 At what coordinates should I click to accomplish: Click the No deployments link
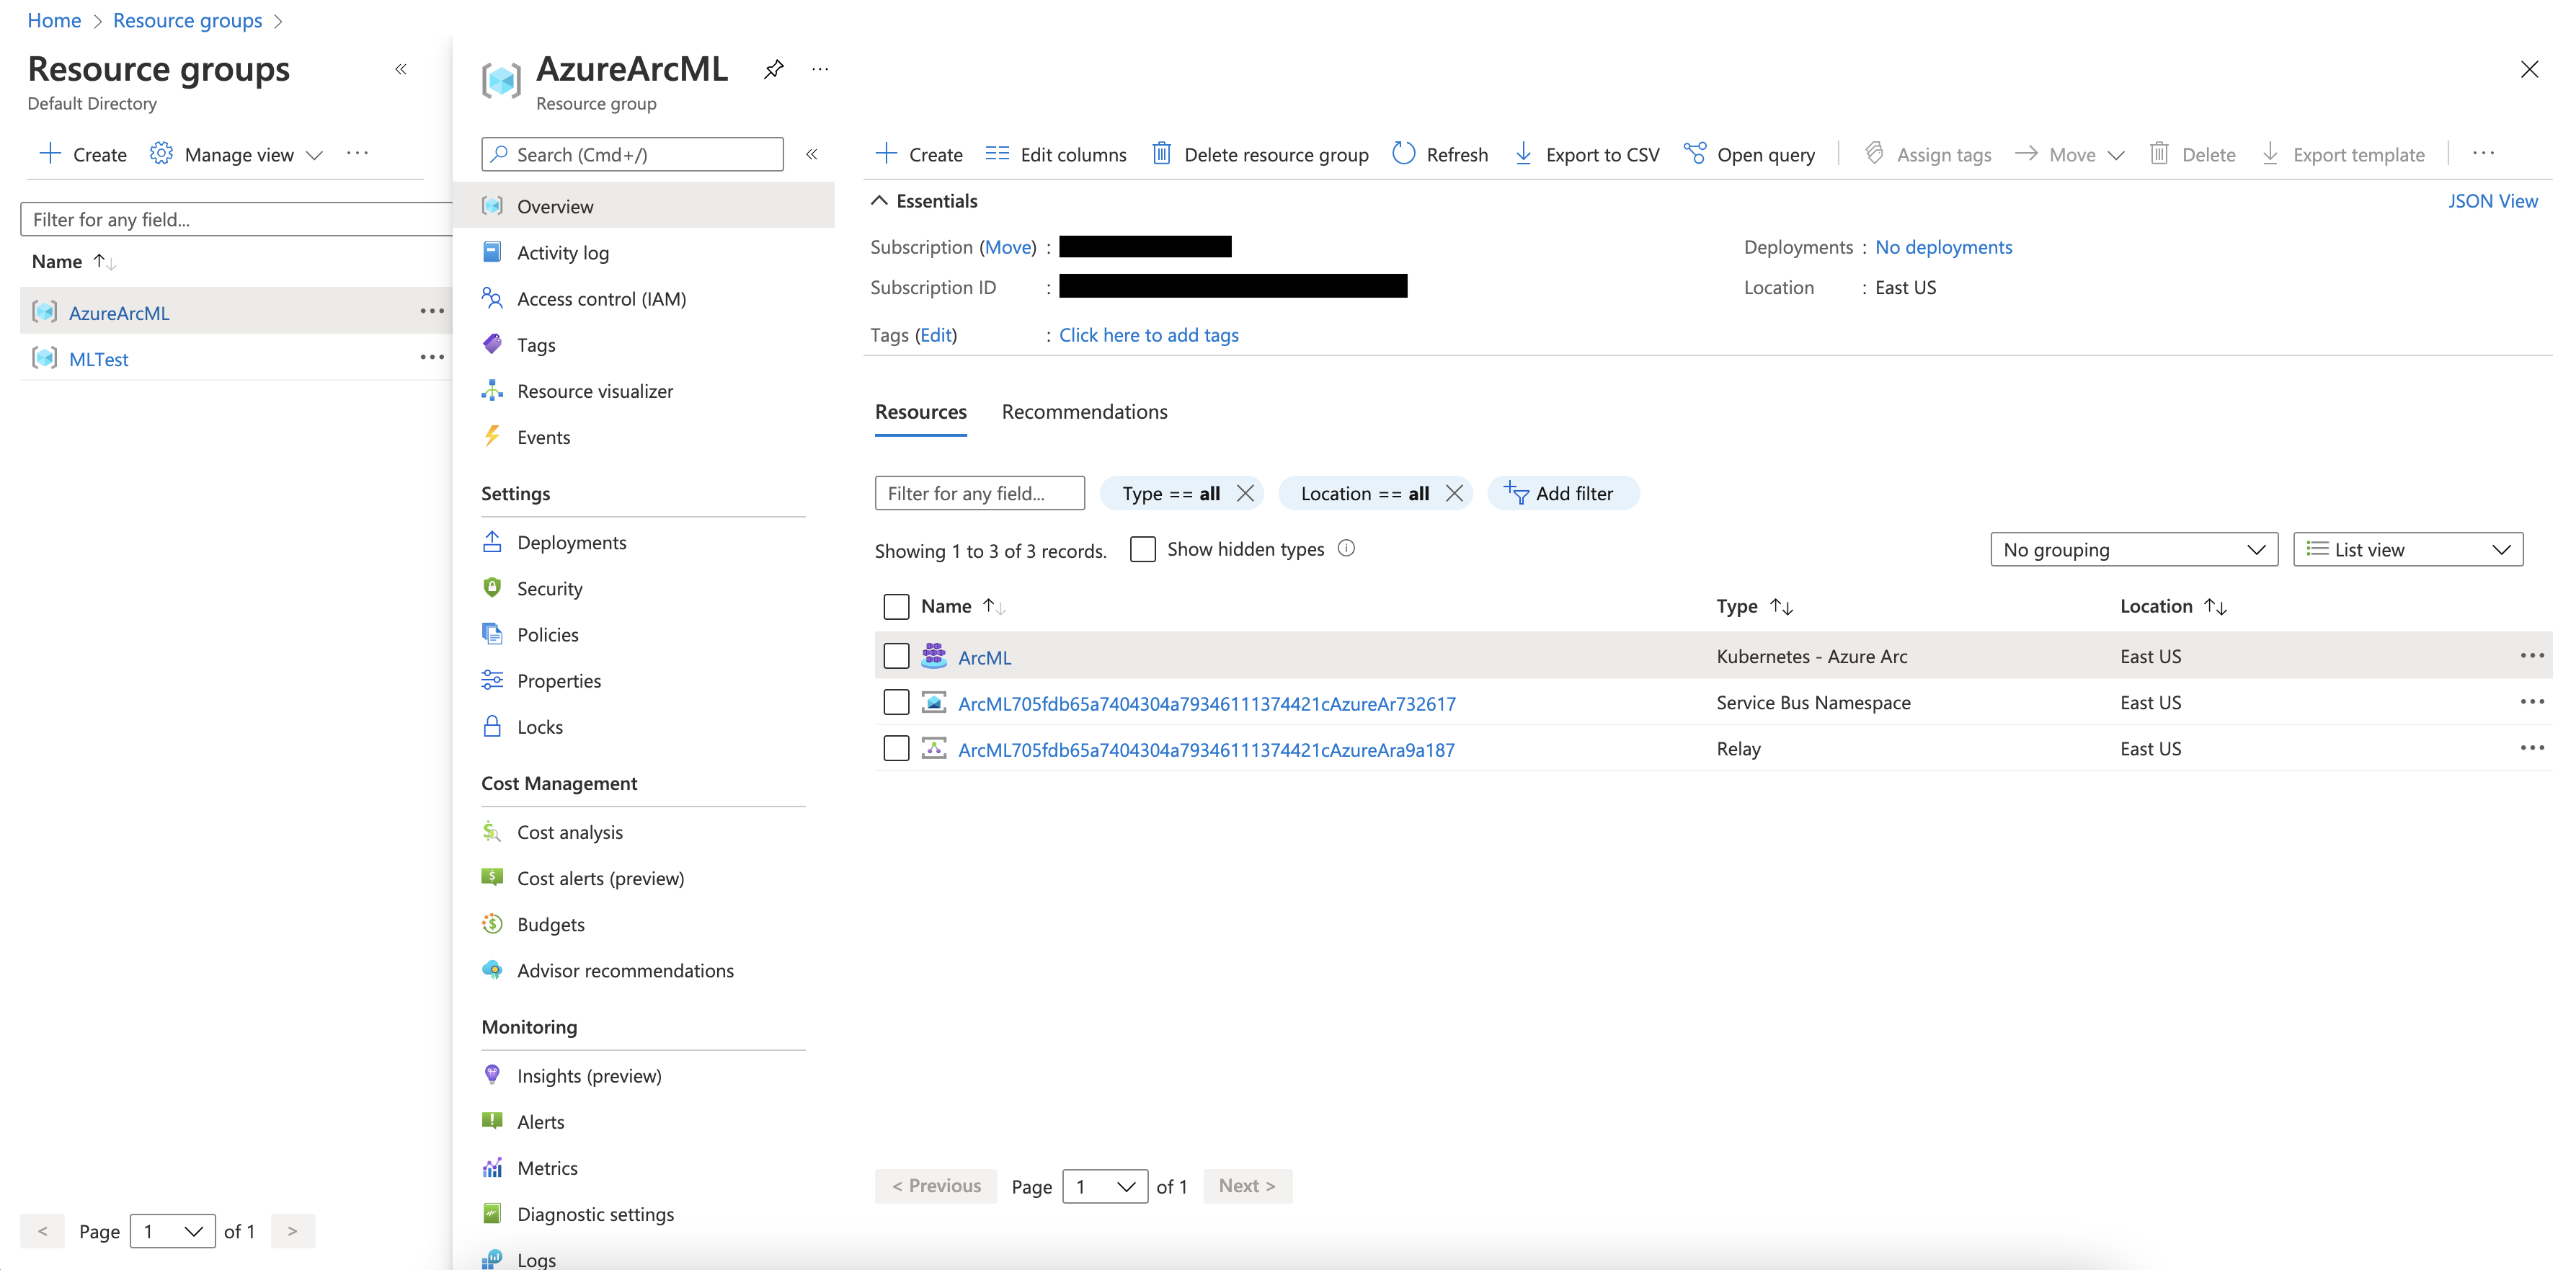click(1943, 247)
